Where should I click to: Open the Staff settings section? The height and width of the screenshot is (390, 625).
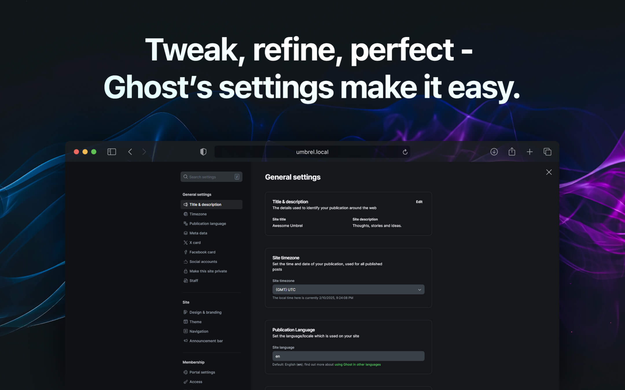click(x=193, y=281)
